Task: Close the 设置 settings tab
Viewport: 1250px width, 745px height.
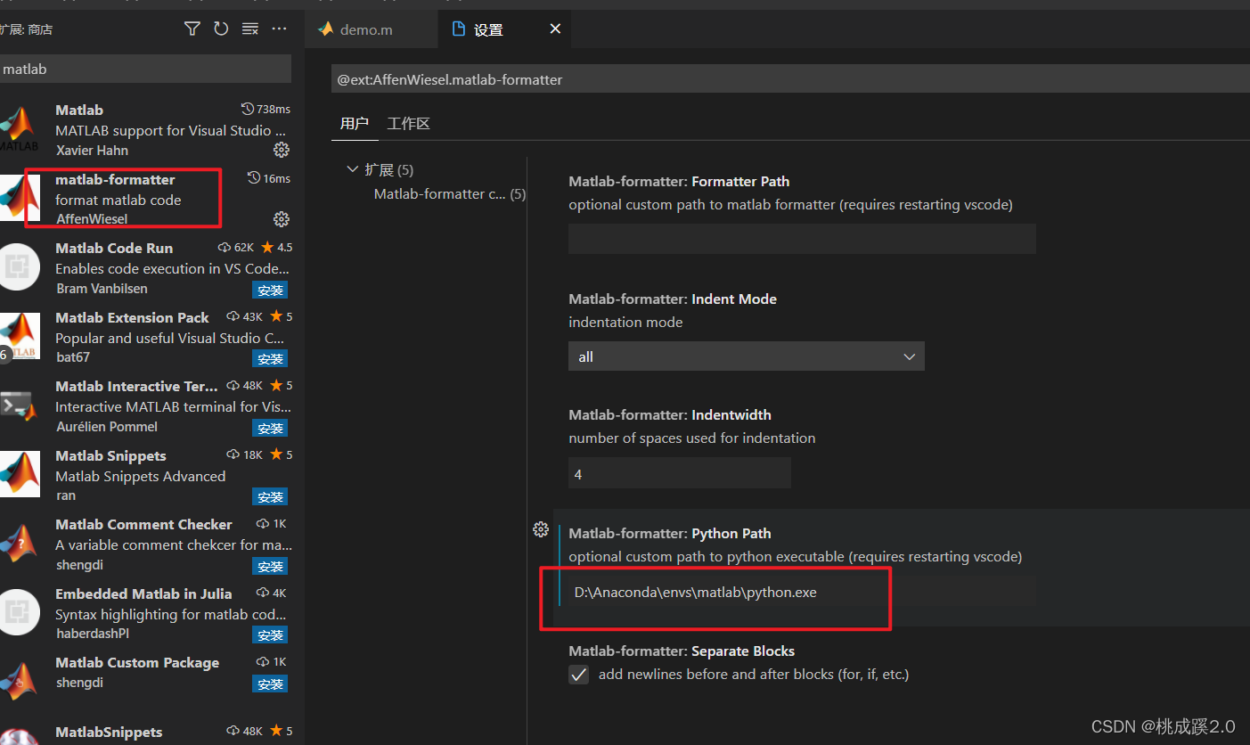Action: [x=555, y=29]
